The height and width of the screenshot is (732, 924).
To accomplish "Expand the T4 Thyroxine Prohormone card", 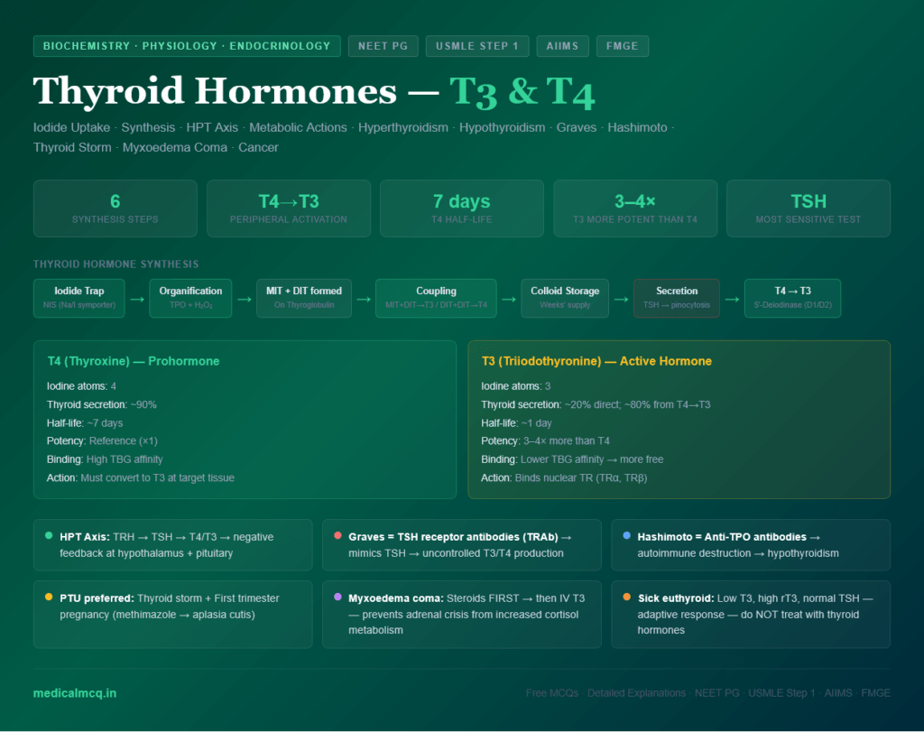I will click(x=245, y=420).
